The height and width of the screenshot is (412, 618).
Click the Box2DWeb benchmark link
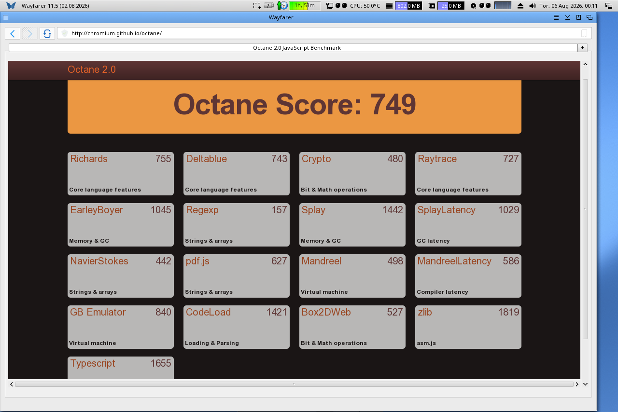[x=326, y=312]
